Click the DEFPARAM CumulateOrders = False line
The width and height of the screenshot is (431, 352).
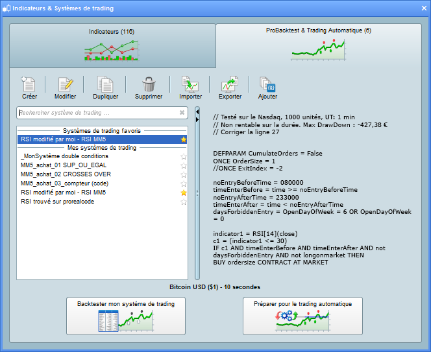point(267,154)
